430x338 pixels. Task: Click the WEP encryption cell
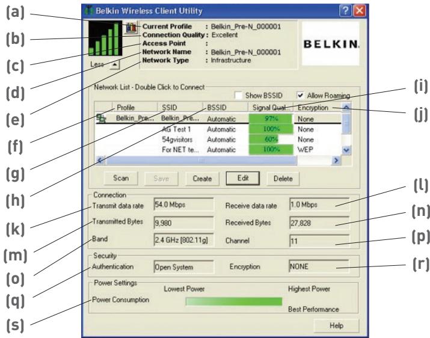coord(306,150)
